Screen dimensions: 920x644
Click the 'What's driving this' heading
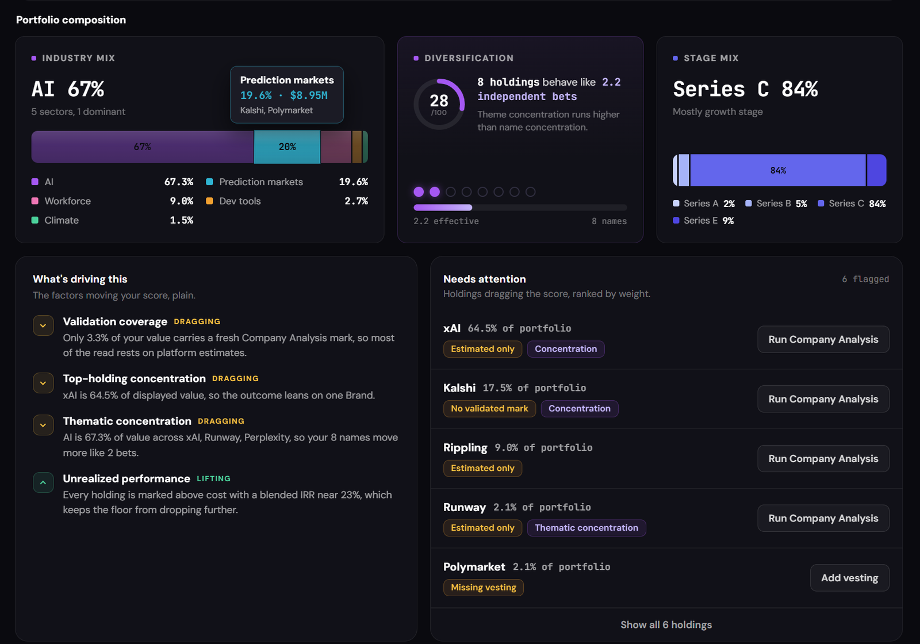tap(80, 279)
